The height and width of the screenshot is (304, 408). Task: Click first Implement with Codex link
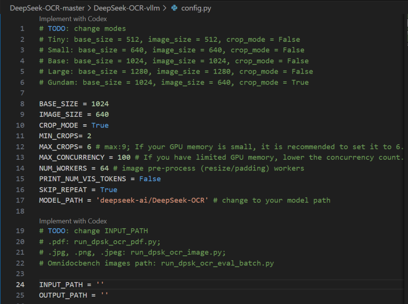click(x=73, y=19)
